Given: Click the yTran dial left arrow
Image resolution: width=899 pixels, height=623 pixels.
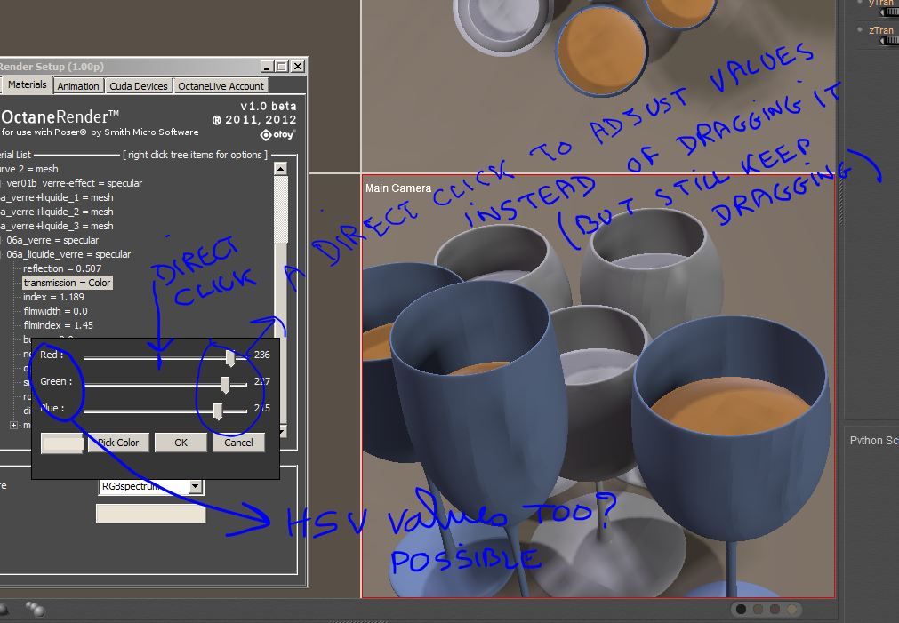Looking at the screenshot, I should pos(884,12).
